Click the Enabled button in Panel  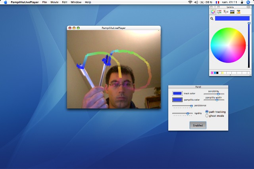[198, 125]
